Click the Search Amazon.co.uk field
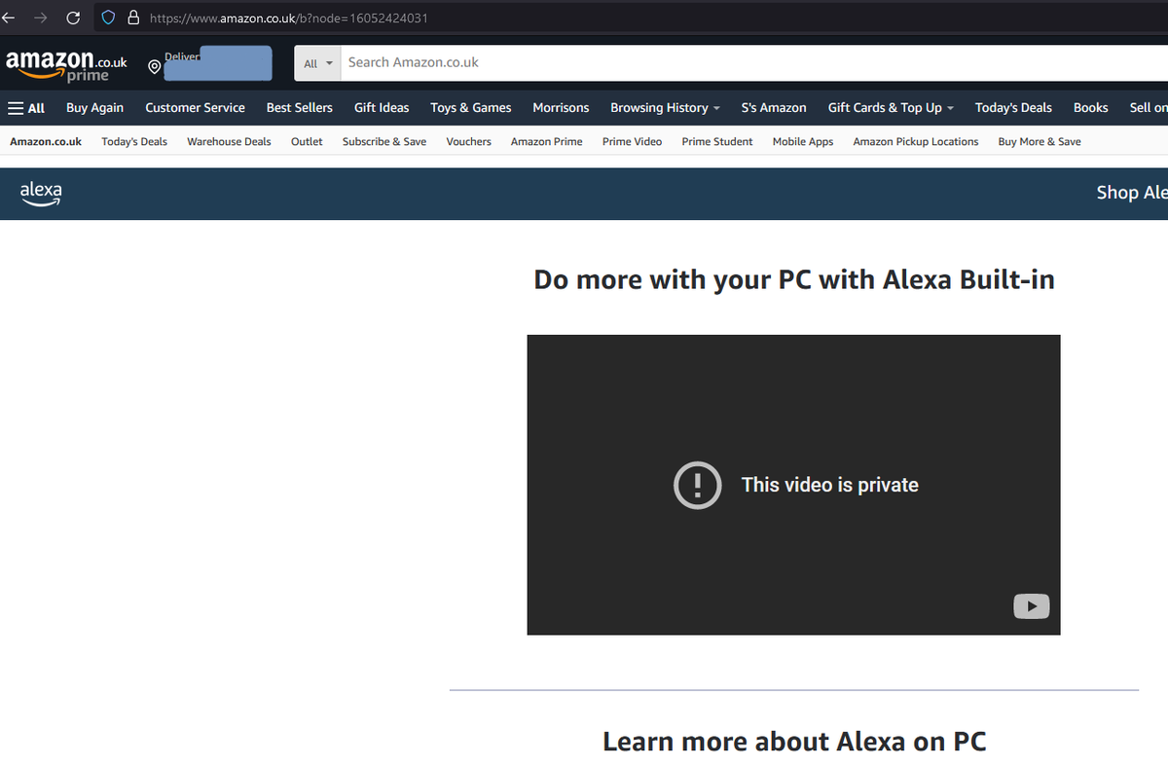The width and height of the screenshot is (1168, 766). 754,63
